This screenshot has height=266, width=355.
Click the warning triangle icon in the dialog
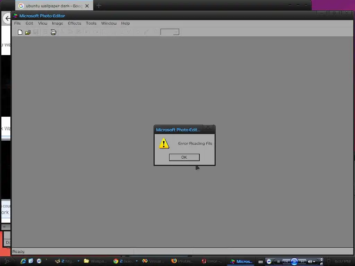[164, 143]
